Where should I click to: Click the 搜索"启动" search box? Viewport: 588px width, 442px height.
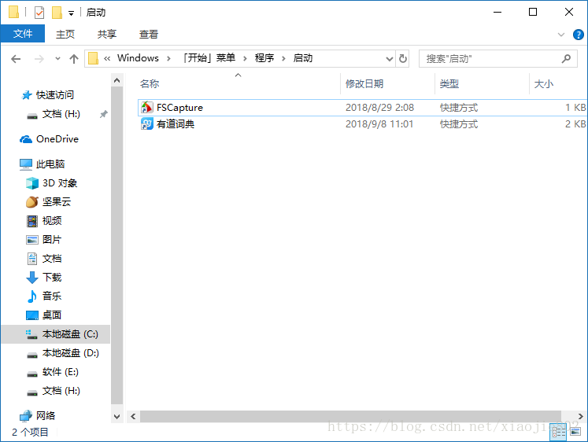(488, 58)
